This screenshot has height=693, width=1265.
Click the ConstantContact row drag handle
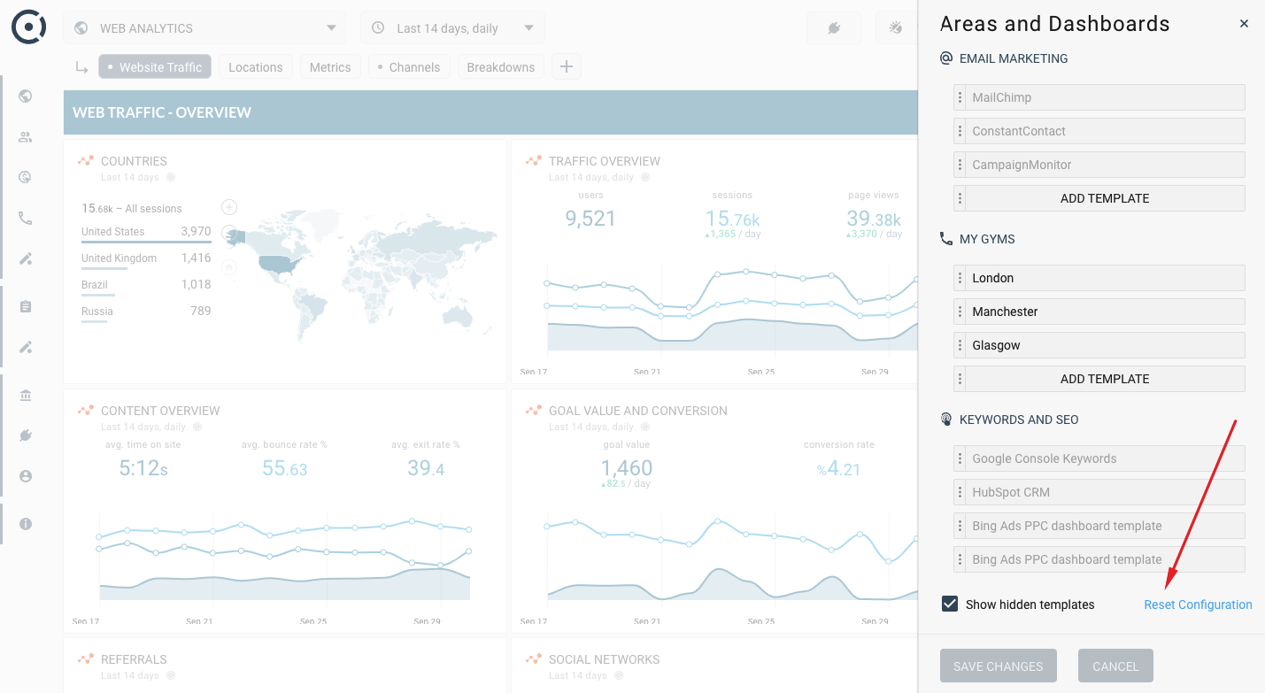tap(960, 131)
